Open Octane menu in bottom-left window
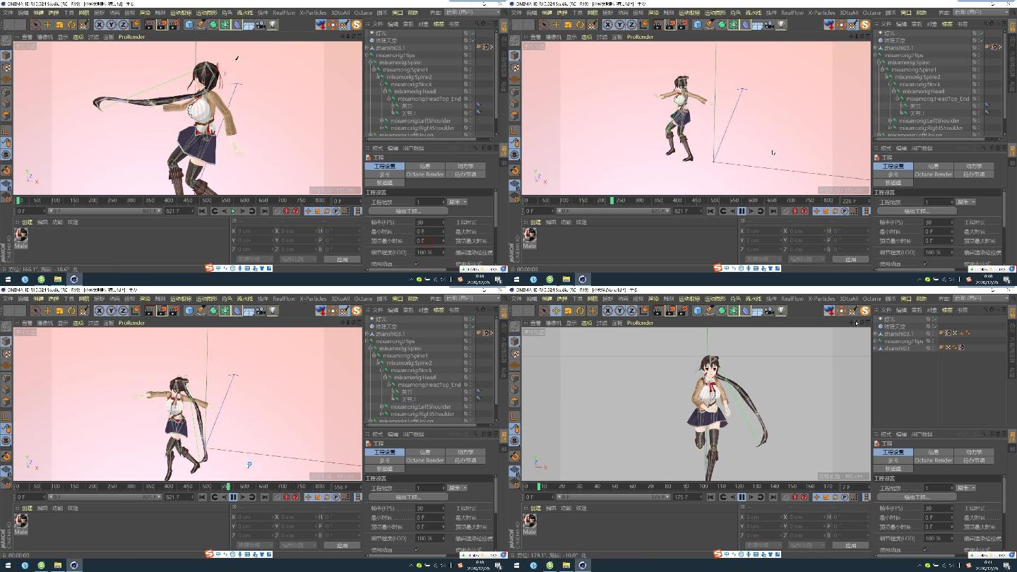The height and width of the screenshot is (572, 1017). [363, 298]
